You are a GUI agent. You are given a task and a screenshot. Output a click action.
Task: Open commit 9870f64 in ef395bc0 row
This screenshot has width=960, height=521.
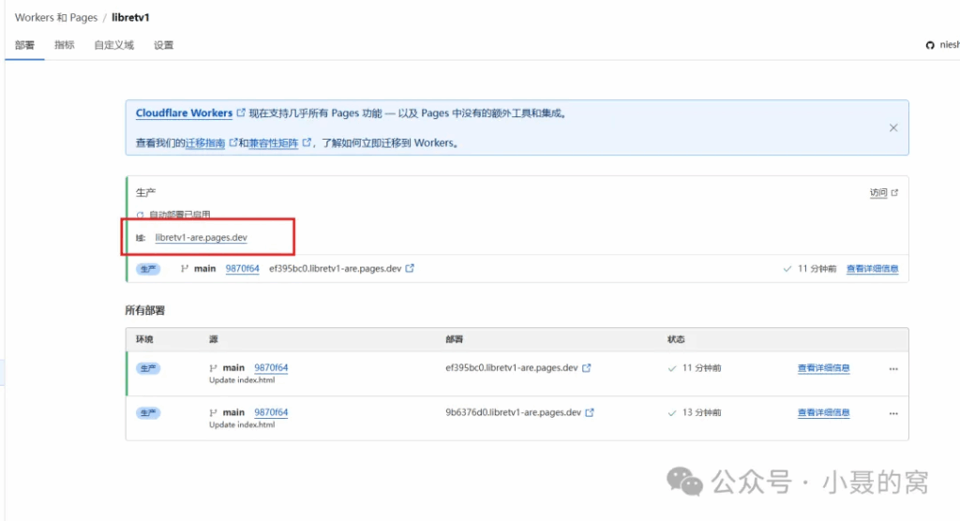(x=271, y=367)
